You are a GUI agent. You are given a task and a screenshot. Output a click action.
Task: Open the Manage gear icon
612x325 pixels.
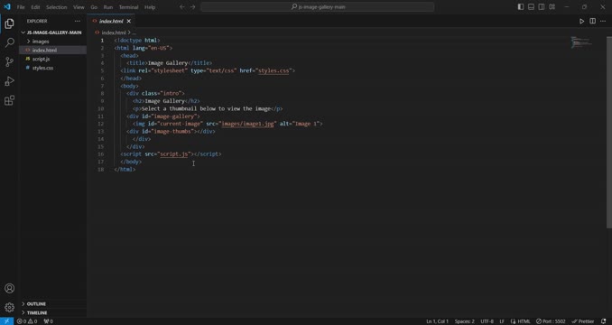click(x=9, y=308)
